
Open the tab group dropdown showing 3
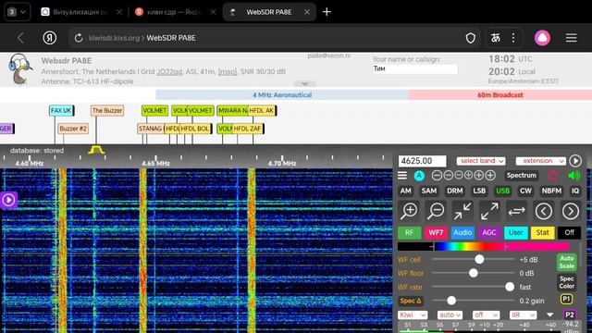click(17, 12)
